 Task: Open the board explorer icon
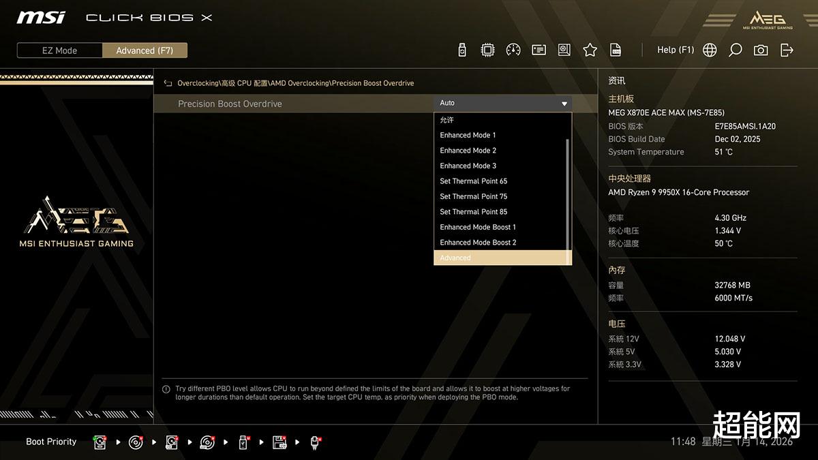pyautogui.click(x=564, y=50)
